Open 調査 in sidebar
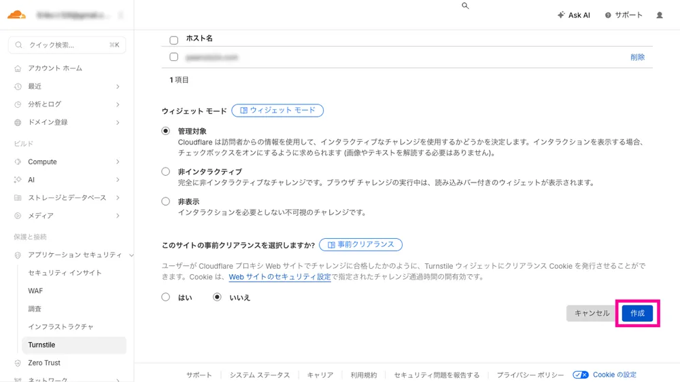Viewport: 680px width, 382px height. click(x=35, y=309)
